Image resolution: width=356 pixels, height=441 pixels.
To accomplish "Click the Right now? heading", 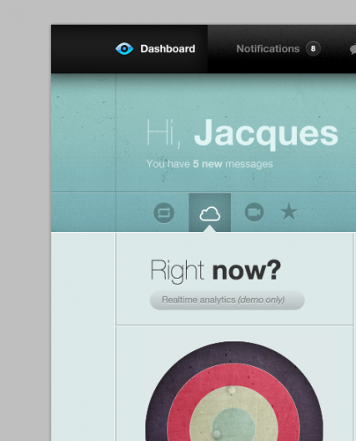I will click(216, 270).
